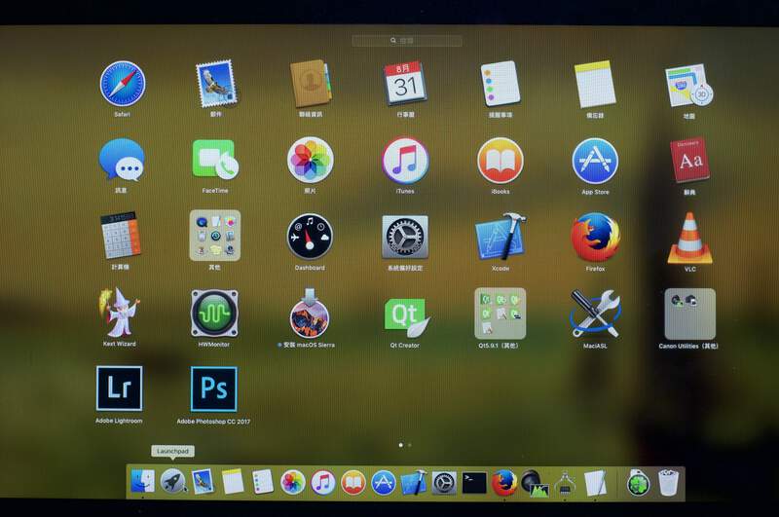Open Kext Wizard
This screenshot has height=517, width=779.
click(x=120, y=313)
